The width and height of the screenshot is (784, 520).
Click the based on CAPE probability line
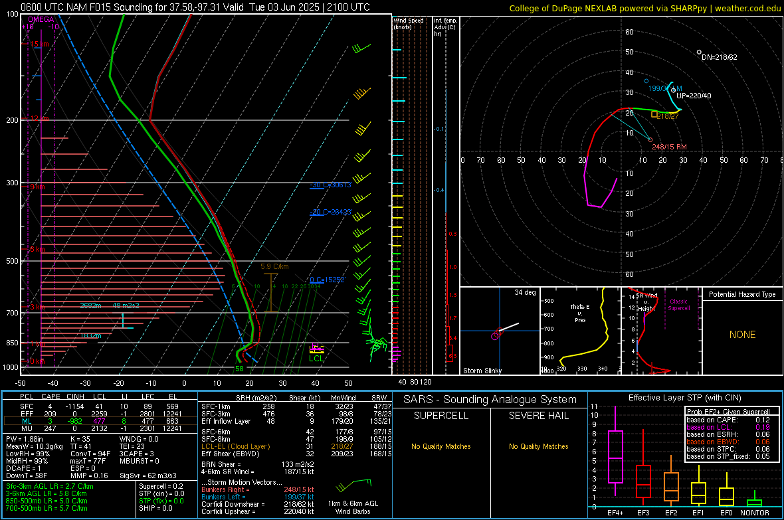728,420
